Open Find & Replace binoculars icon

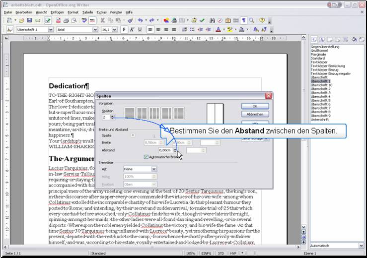tap(212, 20)
